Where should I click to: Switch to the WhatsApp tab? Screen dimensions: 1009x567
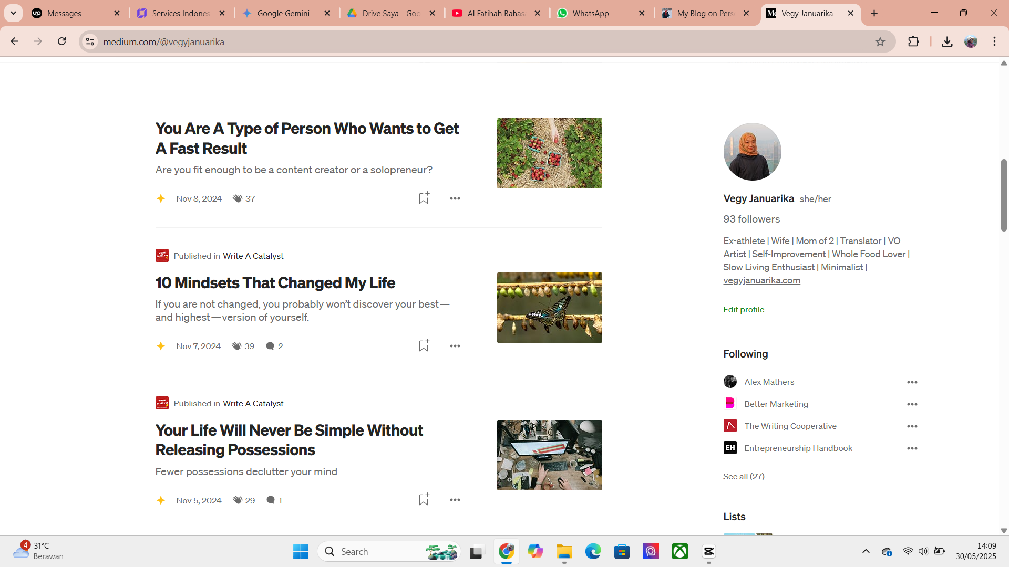(x=590, y=13)
